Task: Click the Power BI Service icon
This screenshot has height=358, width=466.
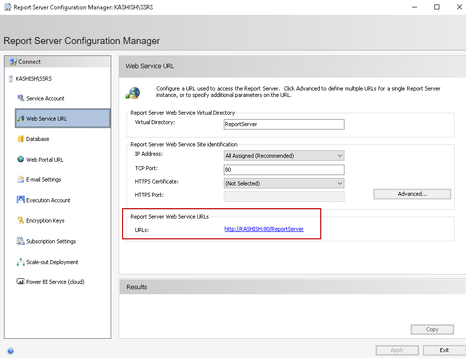Action: click(x=21, y=282)
